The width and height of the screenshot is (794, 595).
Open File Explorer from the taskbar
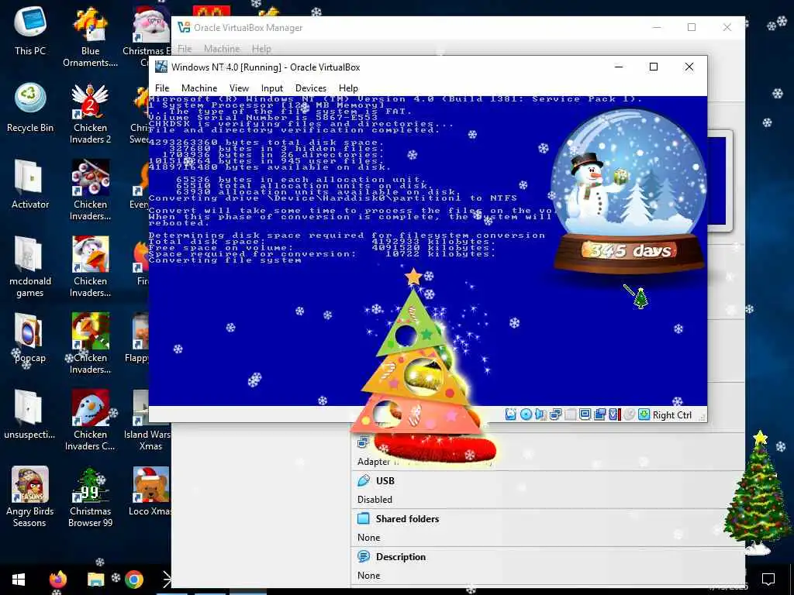(x=95, y=579)
